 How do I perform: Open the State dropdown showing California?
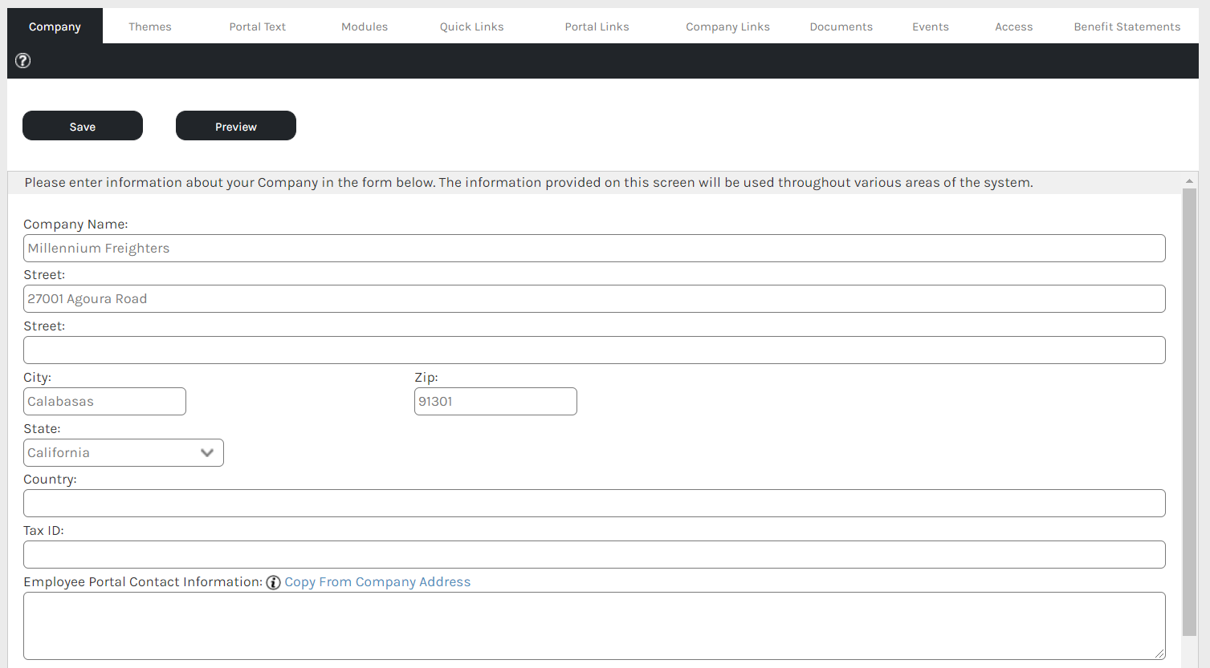click(x=124, y=452)
